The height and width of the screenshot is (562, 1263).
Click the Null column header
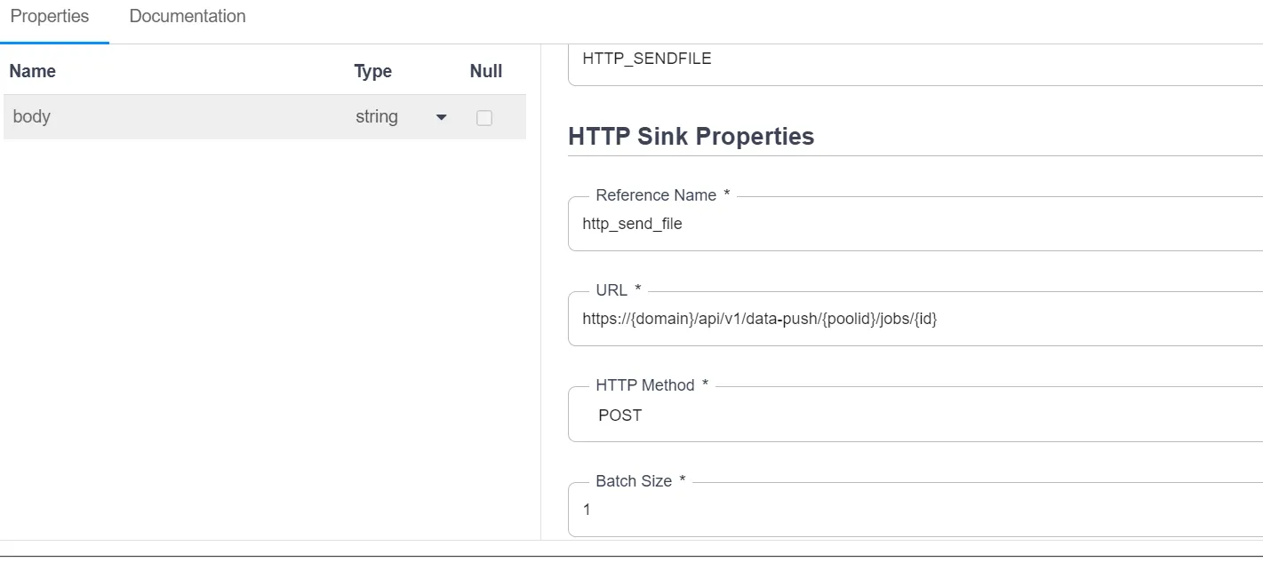click(486, 72)
